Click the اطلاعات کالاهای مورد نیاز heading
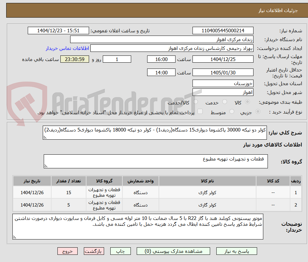Screen dimensions: 308x262 (272, 145)
